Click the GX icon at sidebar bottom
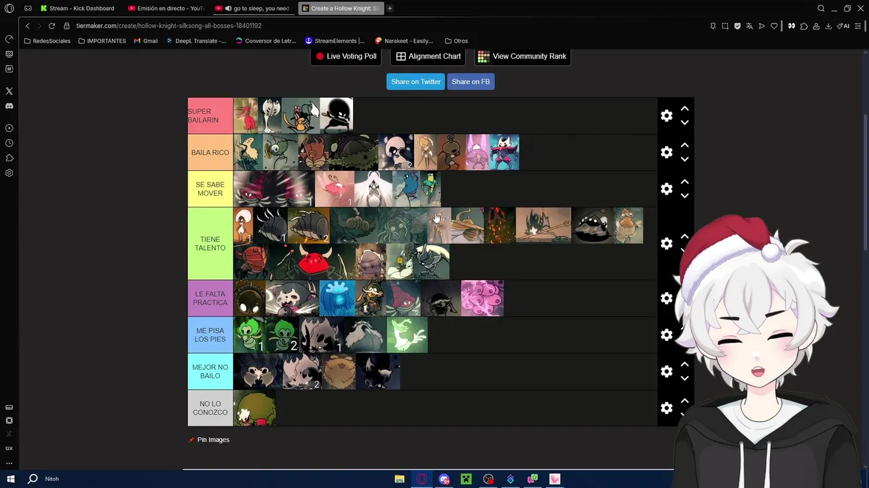Image resolution: width=869 pixels, height=488 pixels. [9, 449]
